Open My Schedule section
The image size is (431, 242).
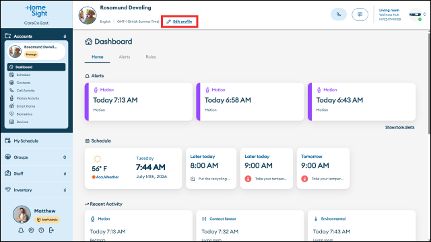coord(36,140)
